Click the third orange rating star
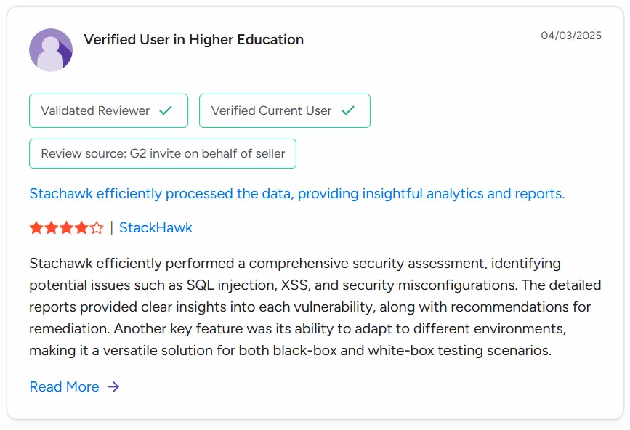The image size is (630, 430). tap(66, 228)
